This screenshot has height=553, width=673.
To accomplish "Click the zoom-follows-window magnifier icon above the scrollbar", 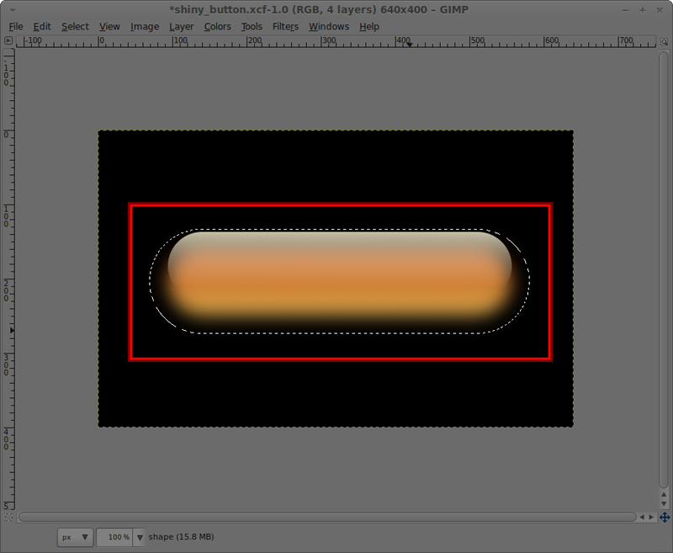I will coord(662,40).
